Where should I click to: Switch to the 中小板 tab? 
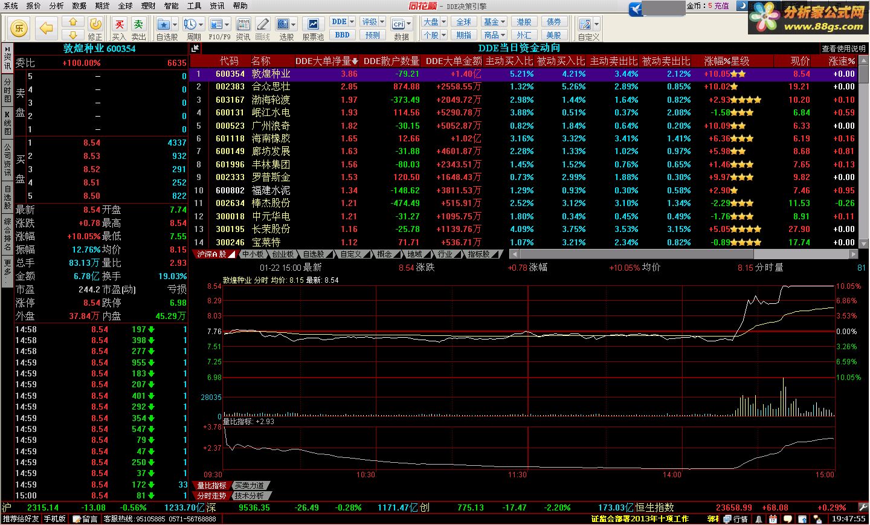coord(253,254)
